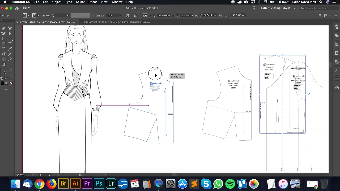
Task: Open Discover lightbulb help button
Action: point(254,8)
